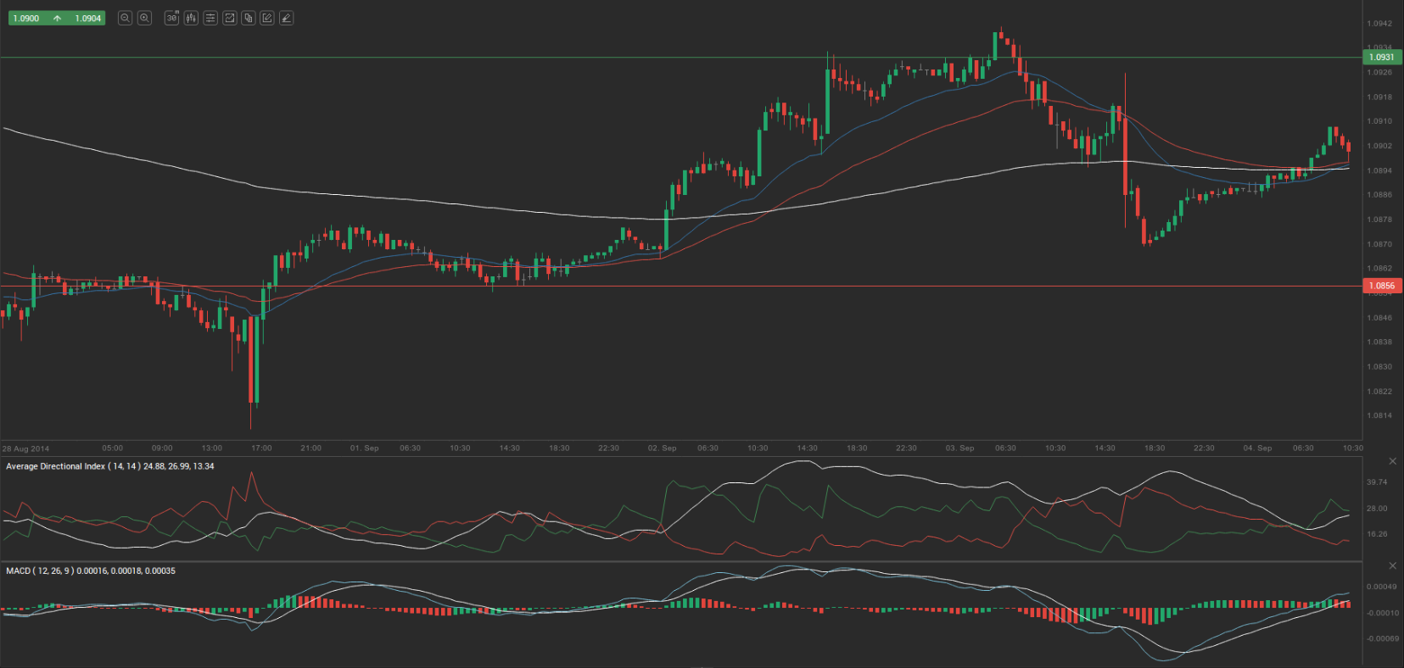Click the green 1.0900 / 1.0904 quote box
This screenshot has height=668, width=1404.
(x=57, y=18)
